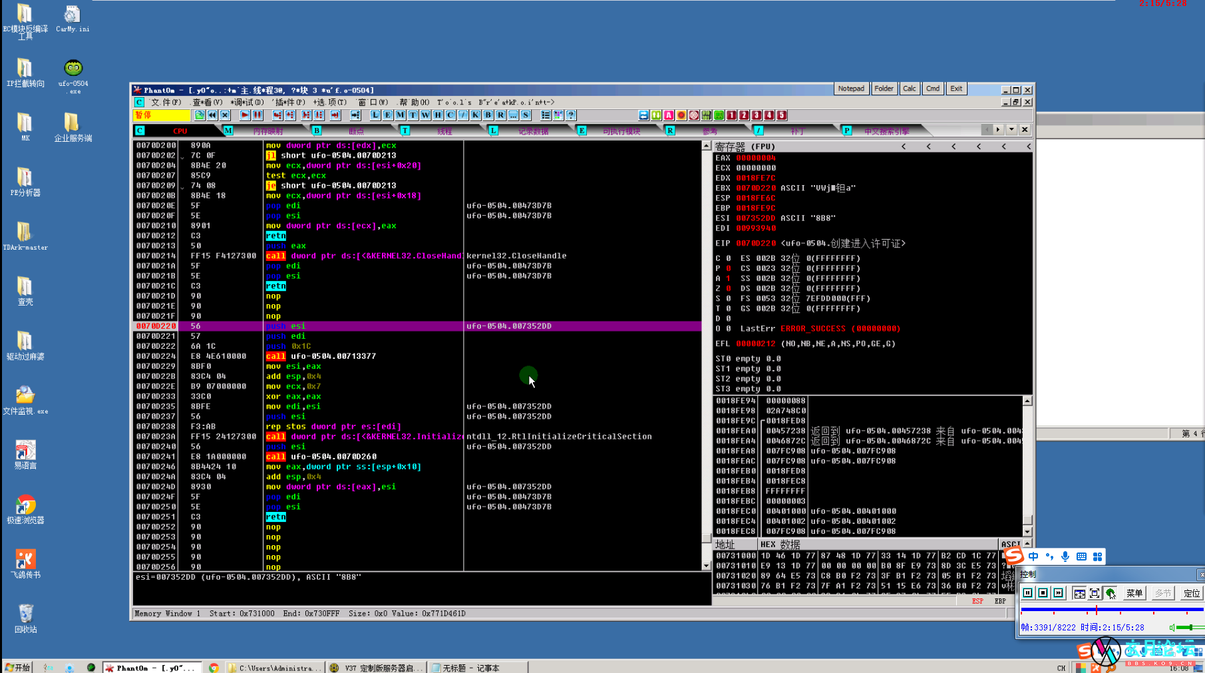Click the red number 5 toolbar icon
Viewport: 1205px width, 673px height.
(782, 115)
